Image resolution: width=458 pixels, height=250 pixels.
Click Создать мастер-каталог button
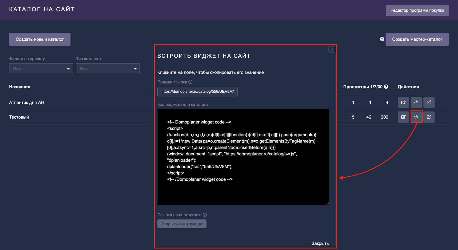[417, 39]
